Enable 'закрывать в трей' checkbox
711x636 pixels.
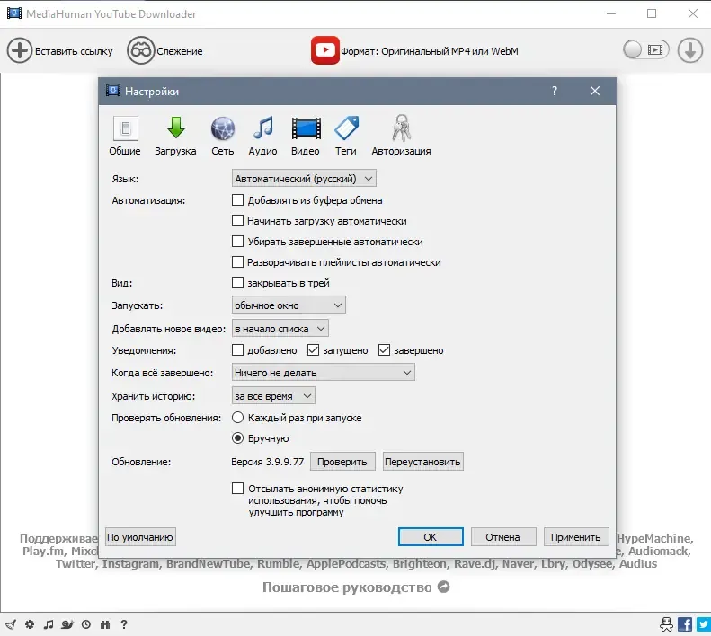pos(237,283)
